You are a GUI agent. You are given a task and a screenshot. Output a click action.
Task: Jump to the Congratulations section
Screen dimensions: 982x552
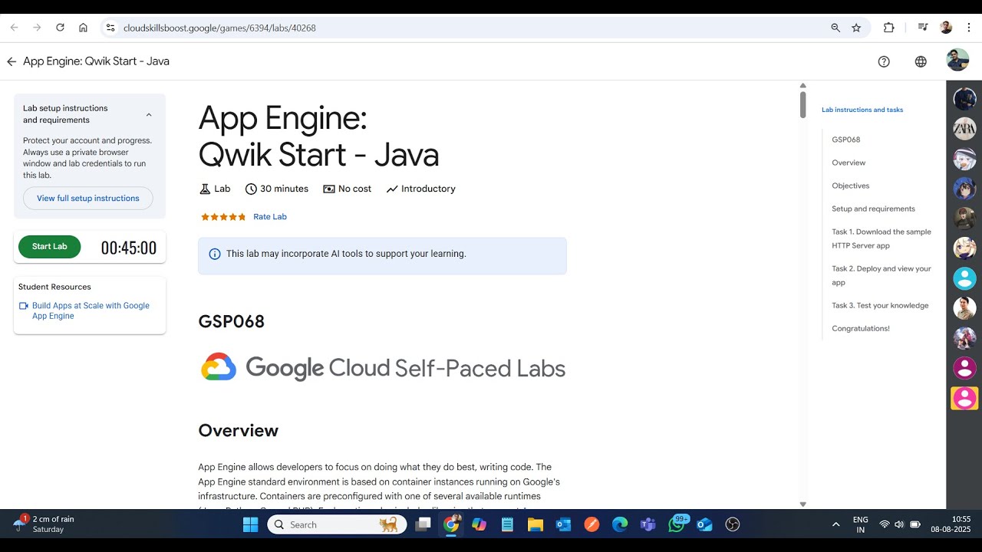coord(861,328)
